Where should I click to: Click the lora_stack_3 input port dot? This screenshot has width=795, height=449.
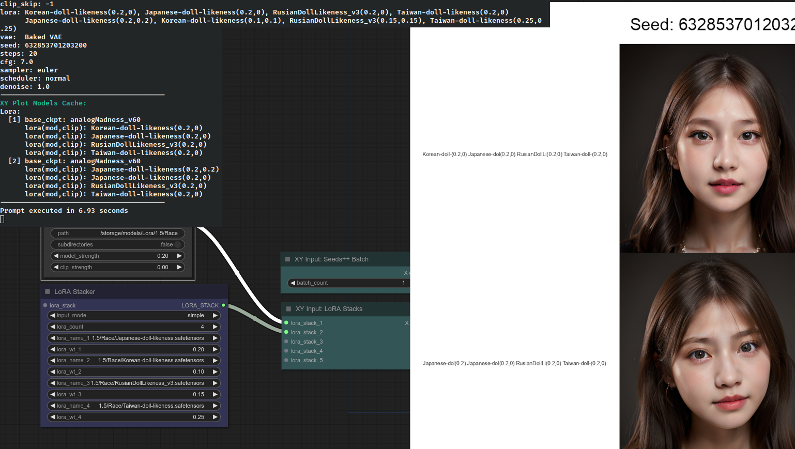285,342
